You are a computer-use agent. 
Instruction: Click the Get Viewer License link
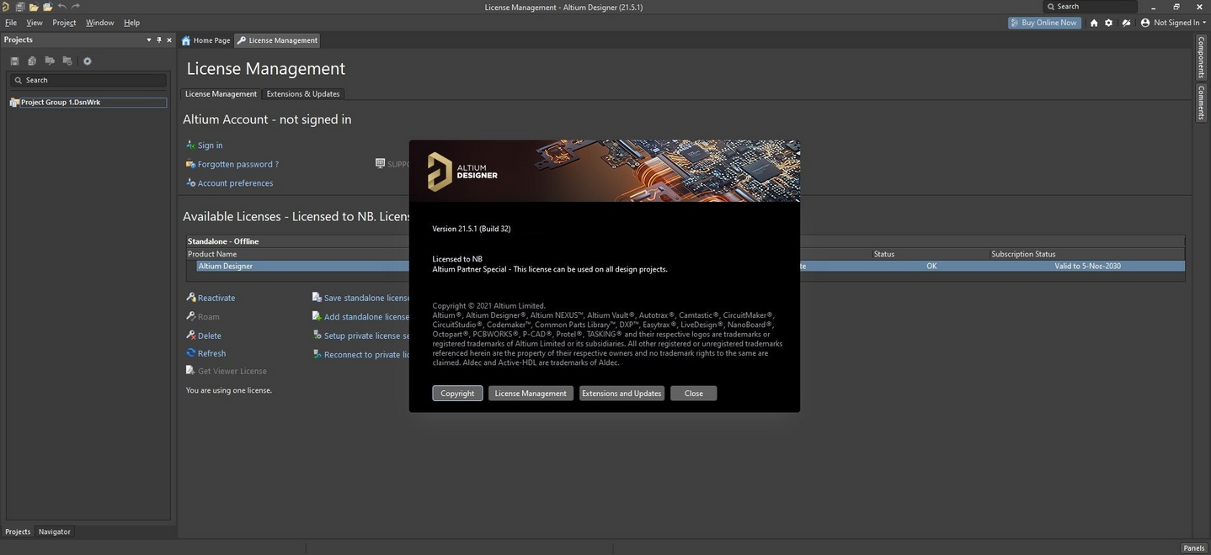(x=232, y=371)
